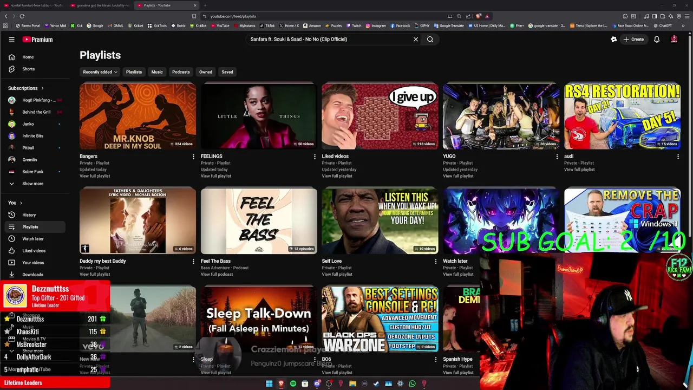The width and height of the screenshot is (693, 390).
Task: Open the ChatGPT bookmark
Action: tap(662, 25)
